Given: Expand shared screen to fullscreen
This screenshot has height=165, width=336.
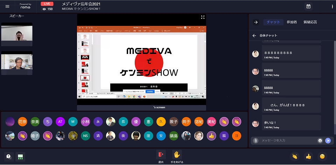Looking at the screenshot, I should tap(203, 17).
